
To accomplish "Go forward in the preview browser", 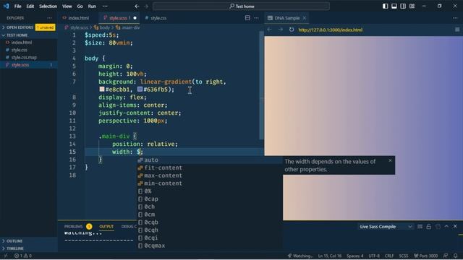I will point(281,30).
